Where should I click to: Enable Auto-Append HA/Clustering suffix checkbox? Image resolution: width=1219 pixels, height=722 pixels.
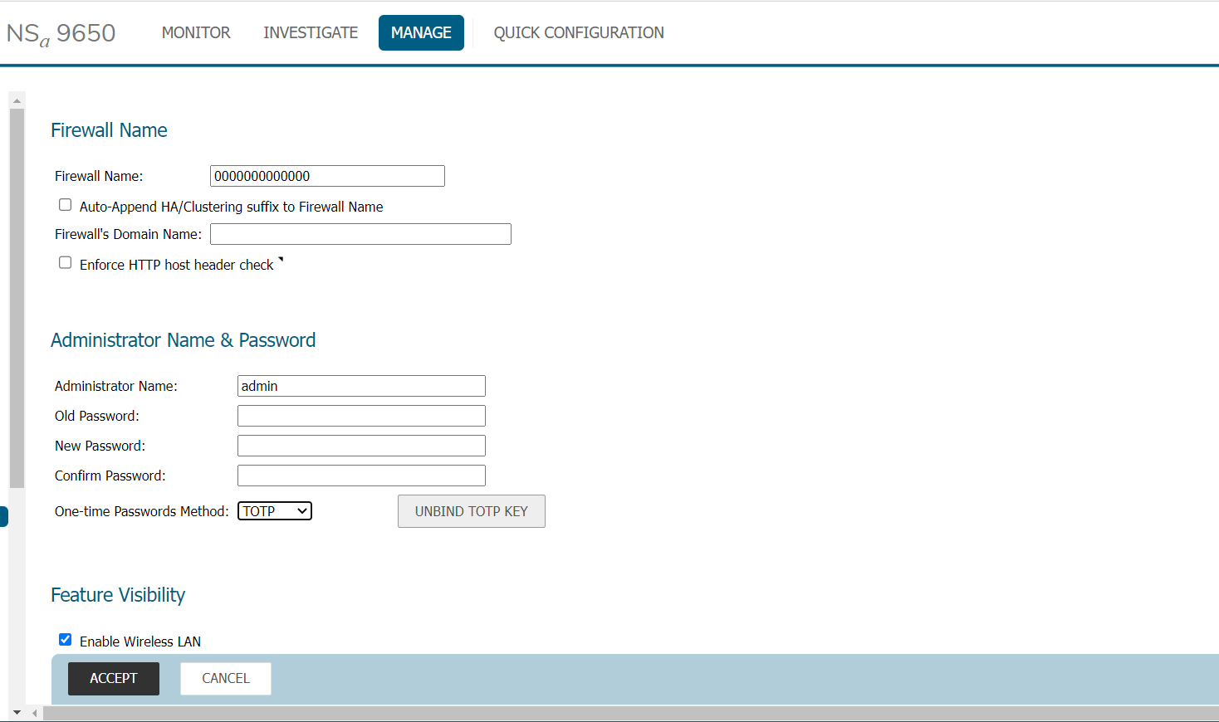65,205
